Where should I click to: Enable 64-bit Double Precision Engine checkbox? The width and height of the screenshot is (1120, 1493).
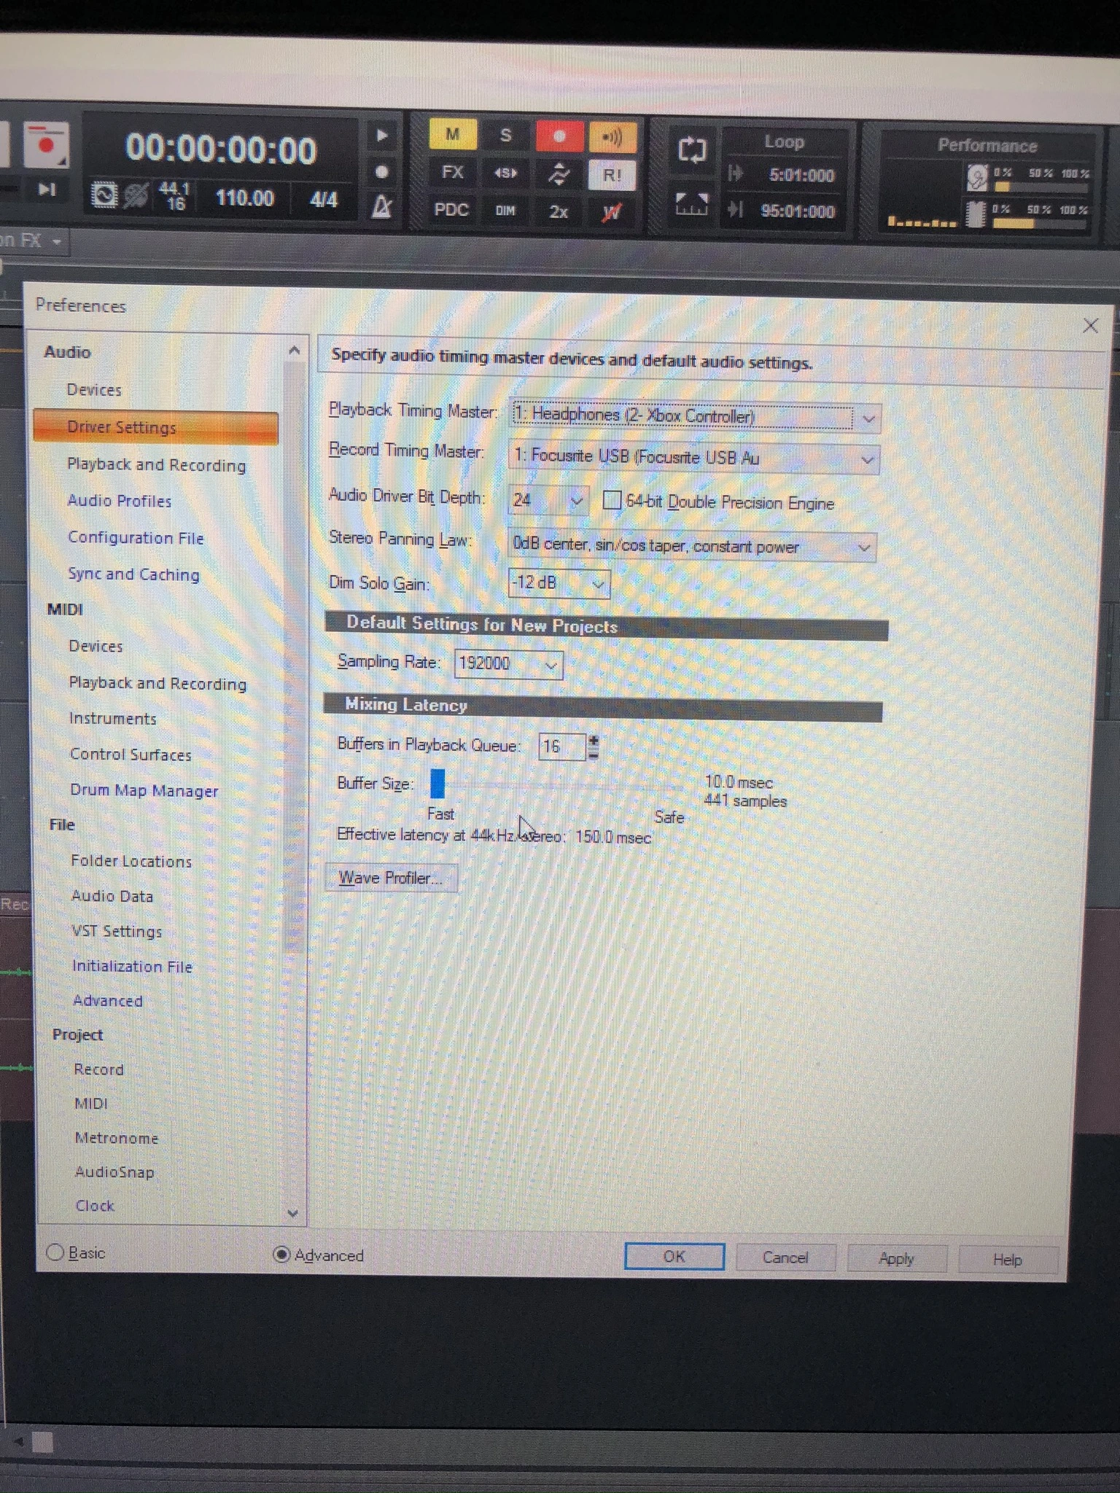(x=612, y=501)
